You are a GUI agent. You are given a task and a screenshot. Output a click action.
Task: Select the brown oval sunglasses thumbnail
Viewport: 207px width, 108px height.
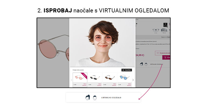click(x=110, y=80)
